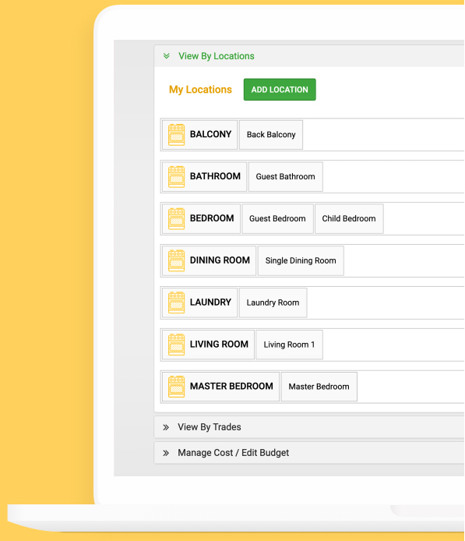Collapse the View By Locations chevron
This screenshot has width=465, height=541.
tap(167, 56)
